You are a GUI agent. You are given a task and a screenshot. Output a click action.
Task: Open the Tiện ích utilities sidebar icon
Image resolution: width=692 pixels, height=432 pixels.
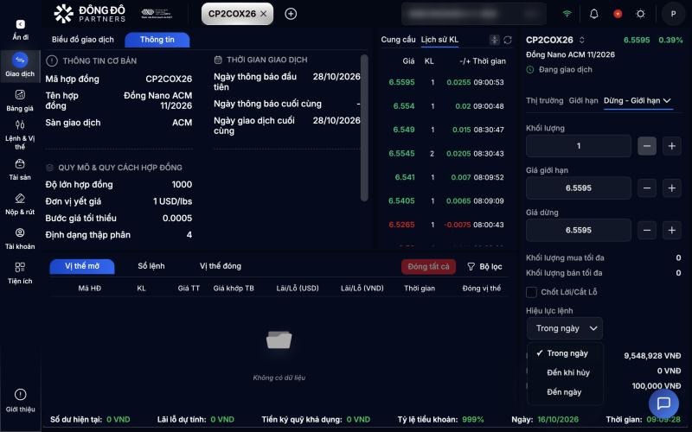click(x=20, y=267)
